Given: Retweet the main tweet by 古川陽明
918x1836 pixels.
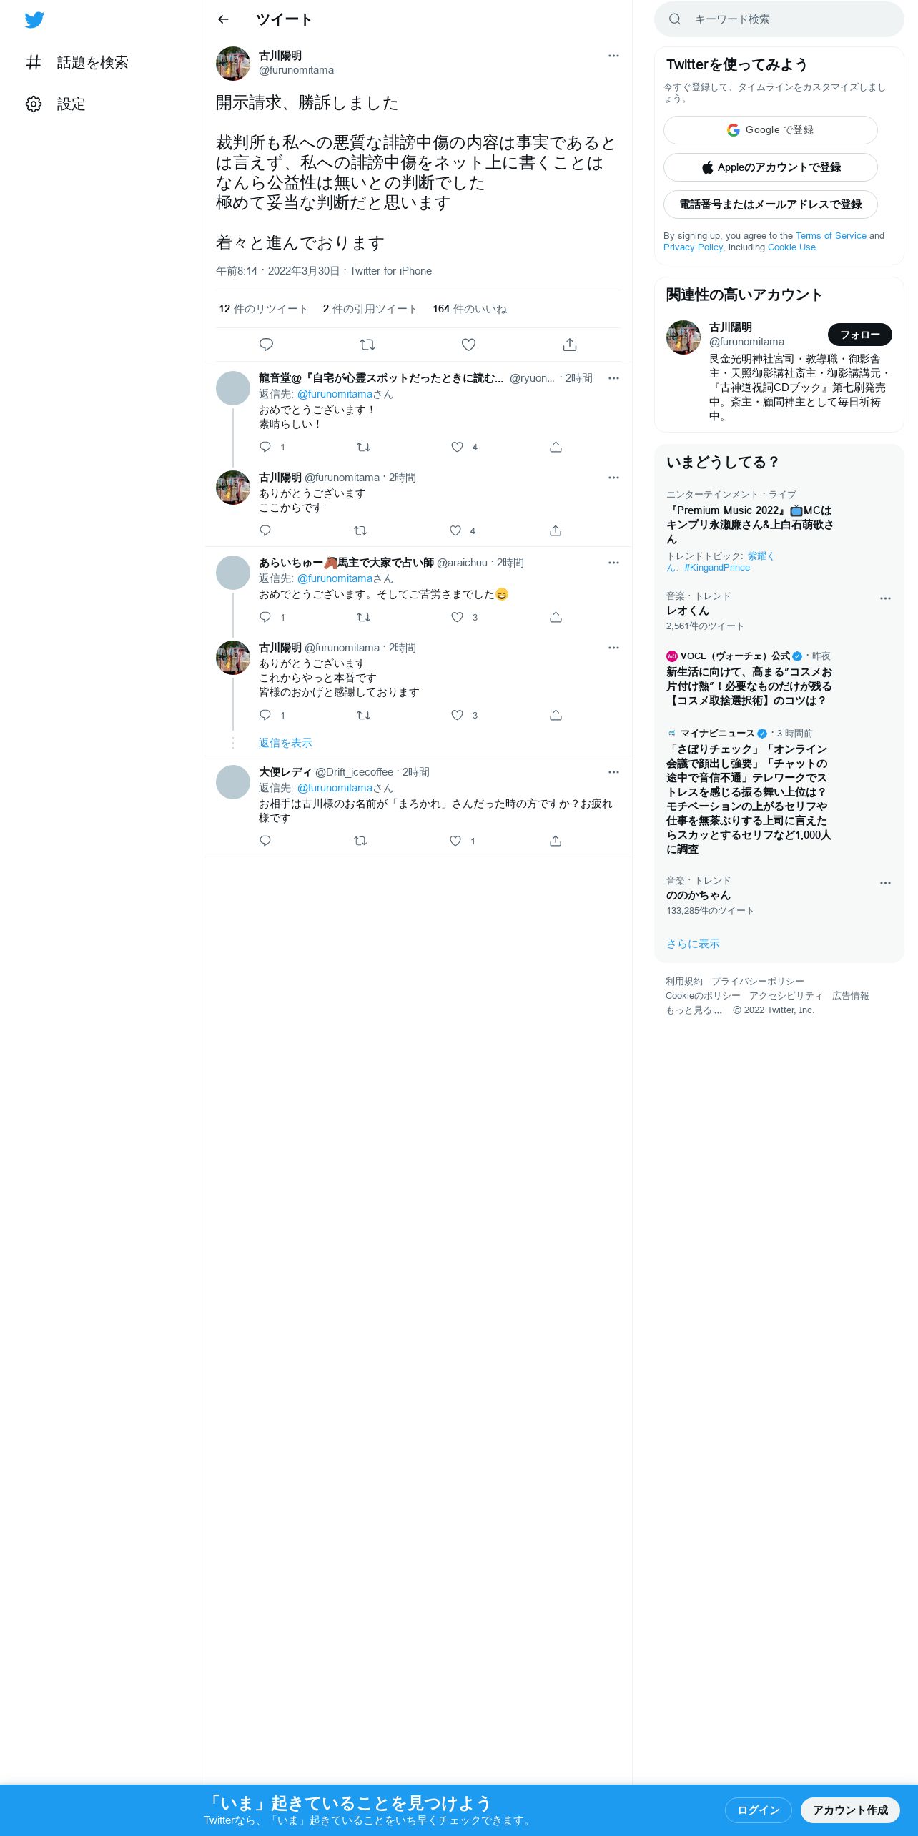Looking at the screenshot, I should tap(367, 345).
